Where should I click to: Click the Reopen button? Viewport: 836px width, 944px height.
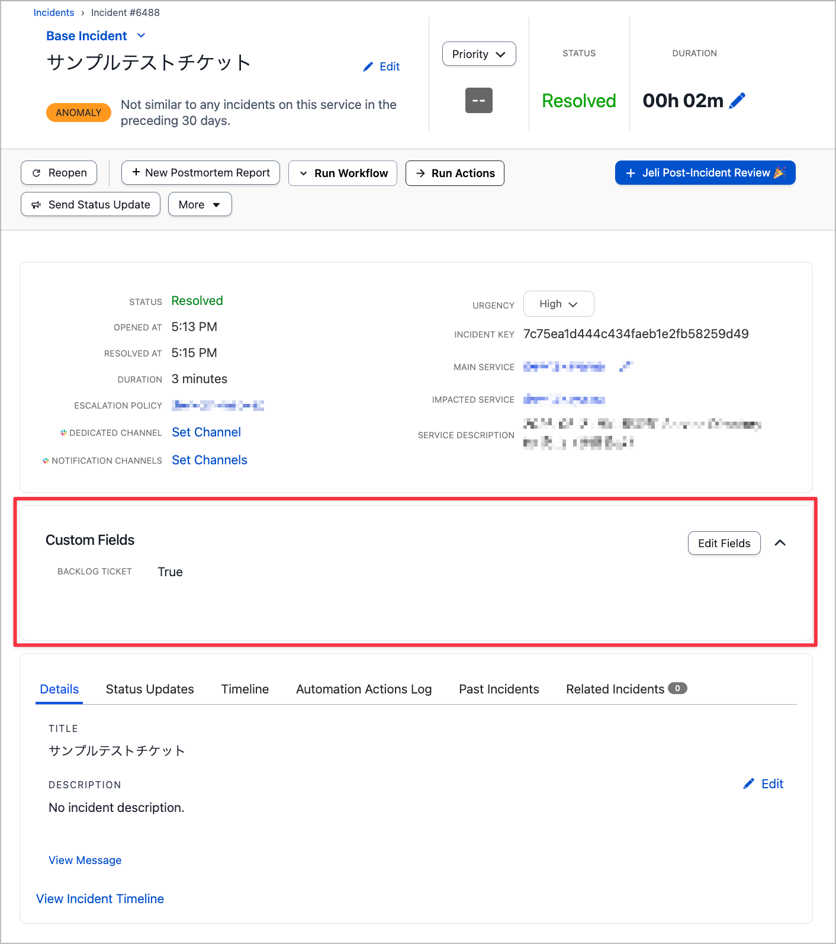tap(59, 173)
